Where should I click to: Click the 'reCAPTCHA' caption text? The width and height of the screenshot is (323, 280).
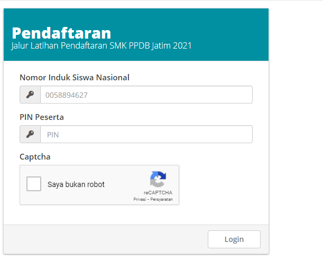tap(158, 193)
